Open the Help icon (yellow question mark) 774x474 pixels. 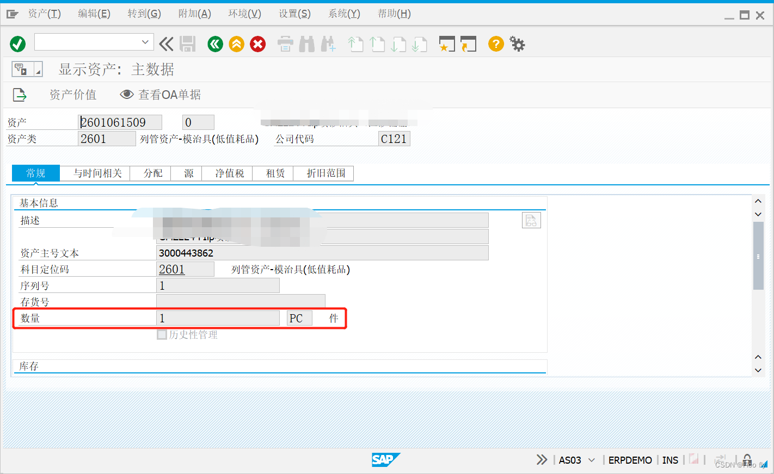pos(495,43)
